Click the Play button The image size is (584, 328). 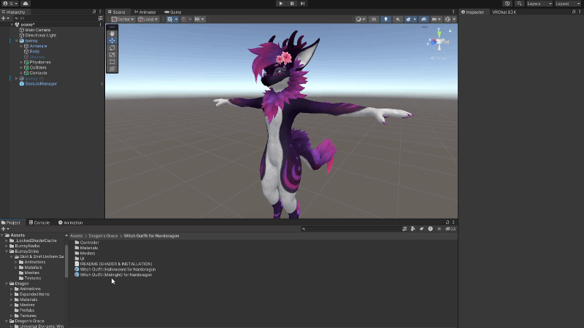[x=281, y=4]
